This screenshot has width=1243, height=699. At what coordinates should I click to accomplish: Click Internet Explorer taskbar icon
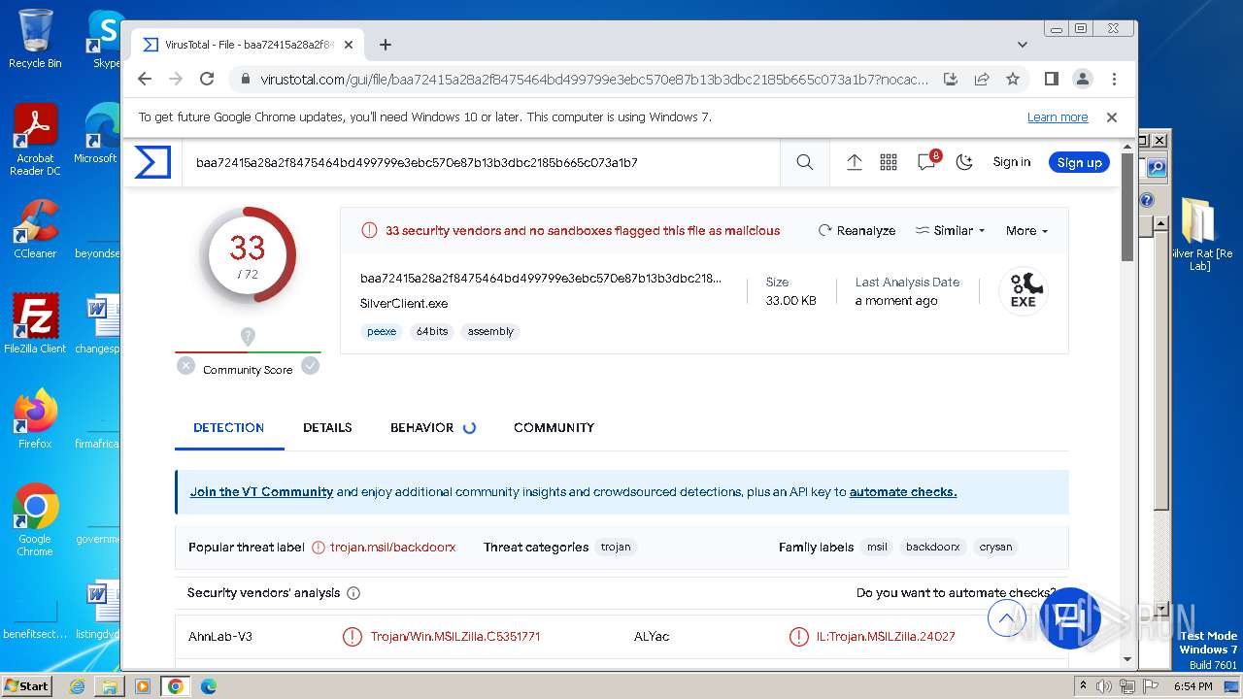tap(77, 686)
